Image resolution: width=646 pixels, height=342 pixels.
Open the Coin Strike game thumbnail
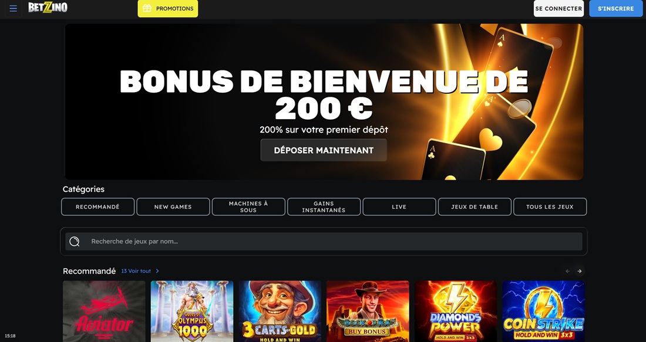[x=543, y=311]
